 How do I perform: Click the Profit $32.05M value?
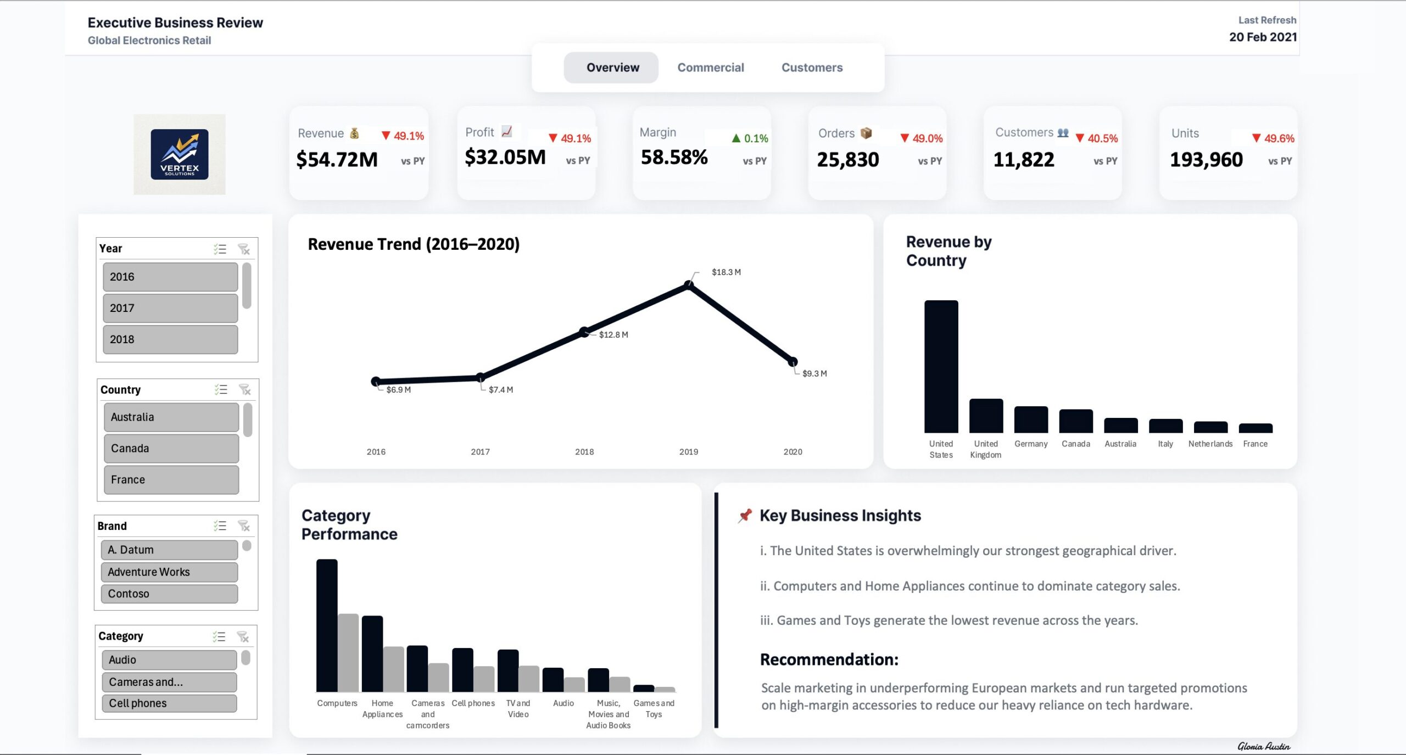click(505, 158)
